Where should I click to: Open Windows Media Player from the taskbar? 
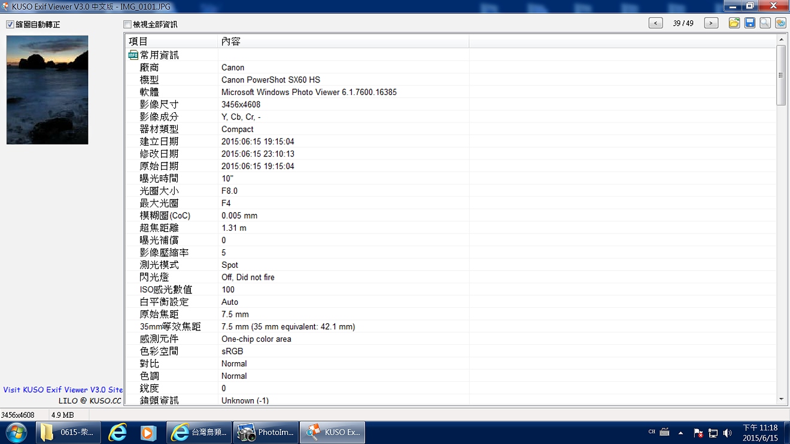coord(148,433)
